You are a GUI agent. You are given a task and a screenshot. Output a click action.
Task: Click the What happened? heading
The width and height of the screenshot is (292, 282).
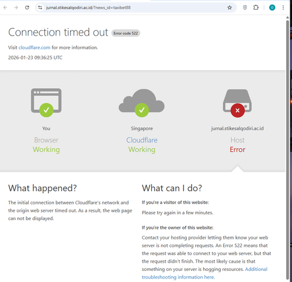tap(43, 188)
